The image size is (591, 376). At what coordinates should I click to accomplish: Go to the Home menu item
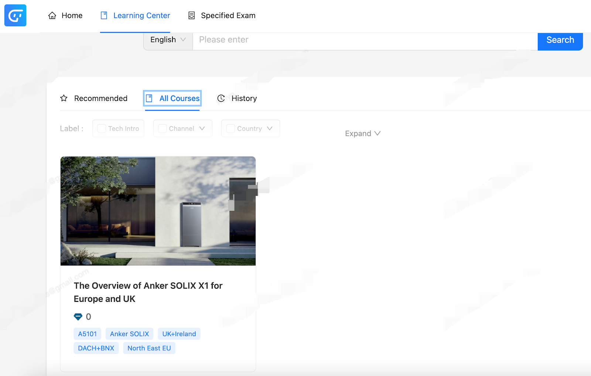tap(72, 15)
